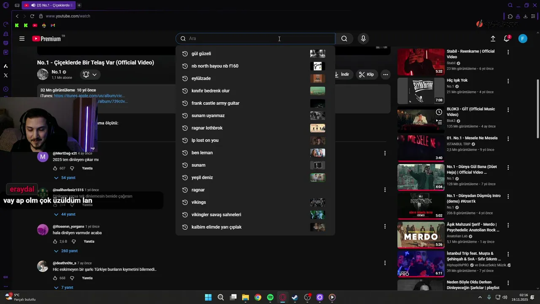Open a new browser tab
Image resolution: width=540 pixels, height=304 pixels.
(x=79, y=5)
